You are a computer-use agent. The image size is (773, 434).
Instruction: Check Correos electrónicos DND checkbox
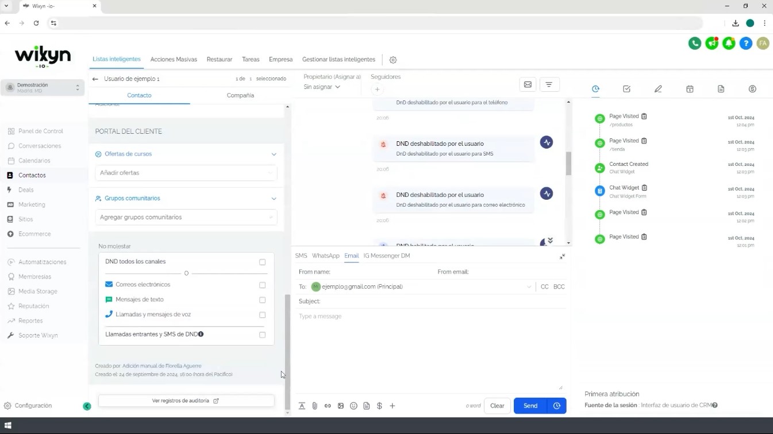[262, 285]
